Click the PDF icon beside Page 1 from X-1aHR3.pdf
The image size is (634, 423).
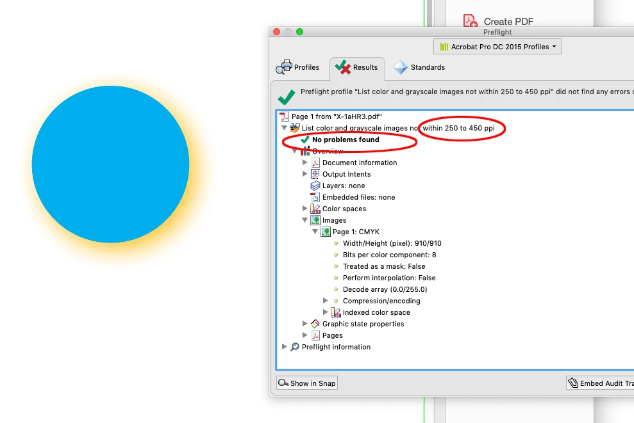(x=284, y=116)
